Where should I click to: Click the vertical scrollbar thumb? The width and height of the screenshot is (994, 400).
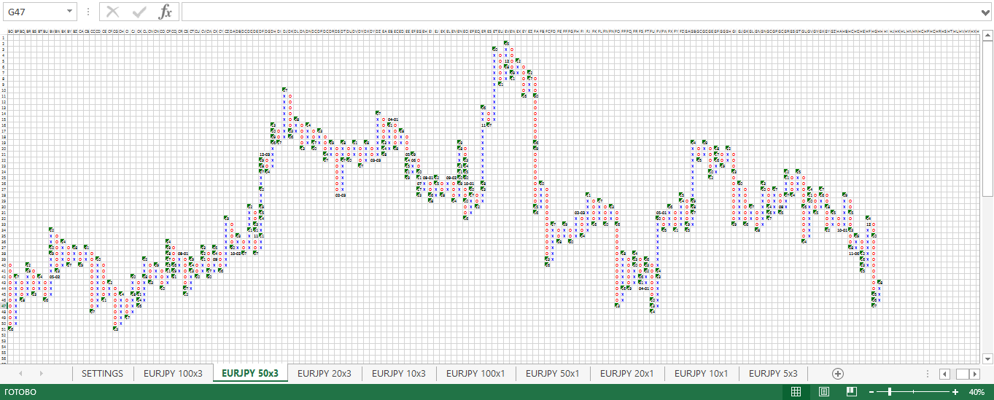tap(987, 119)
